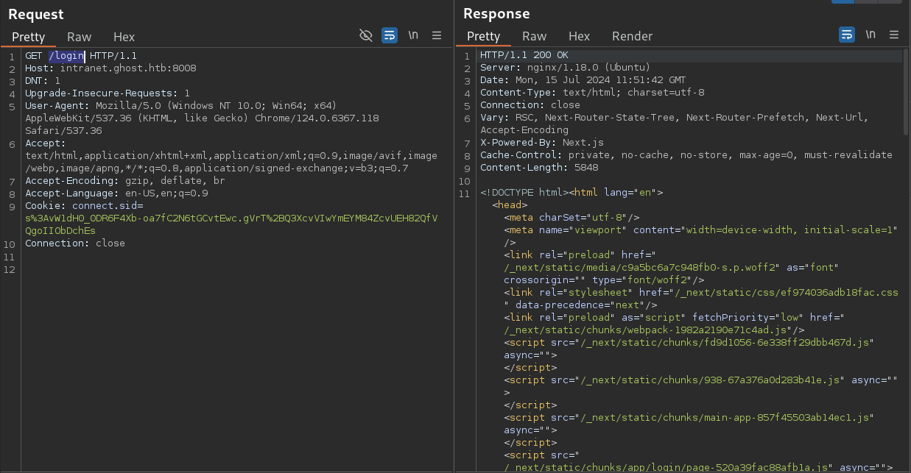This screenshot has width=911, height=473.
Task: Toggle hidden-characters eye icon in Request panel
Action: [x=365, y=35]
